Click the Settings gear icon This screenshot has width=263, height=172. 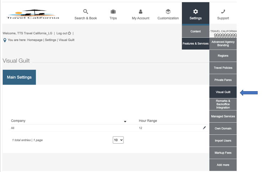point(195,12)
